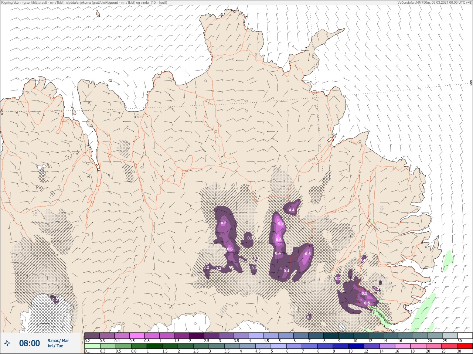Pick the lower legend swatch between 2.5 and 3
Screen dimensions: 473x354
(201, 346)
